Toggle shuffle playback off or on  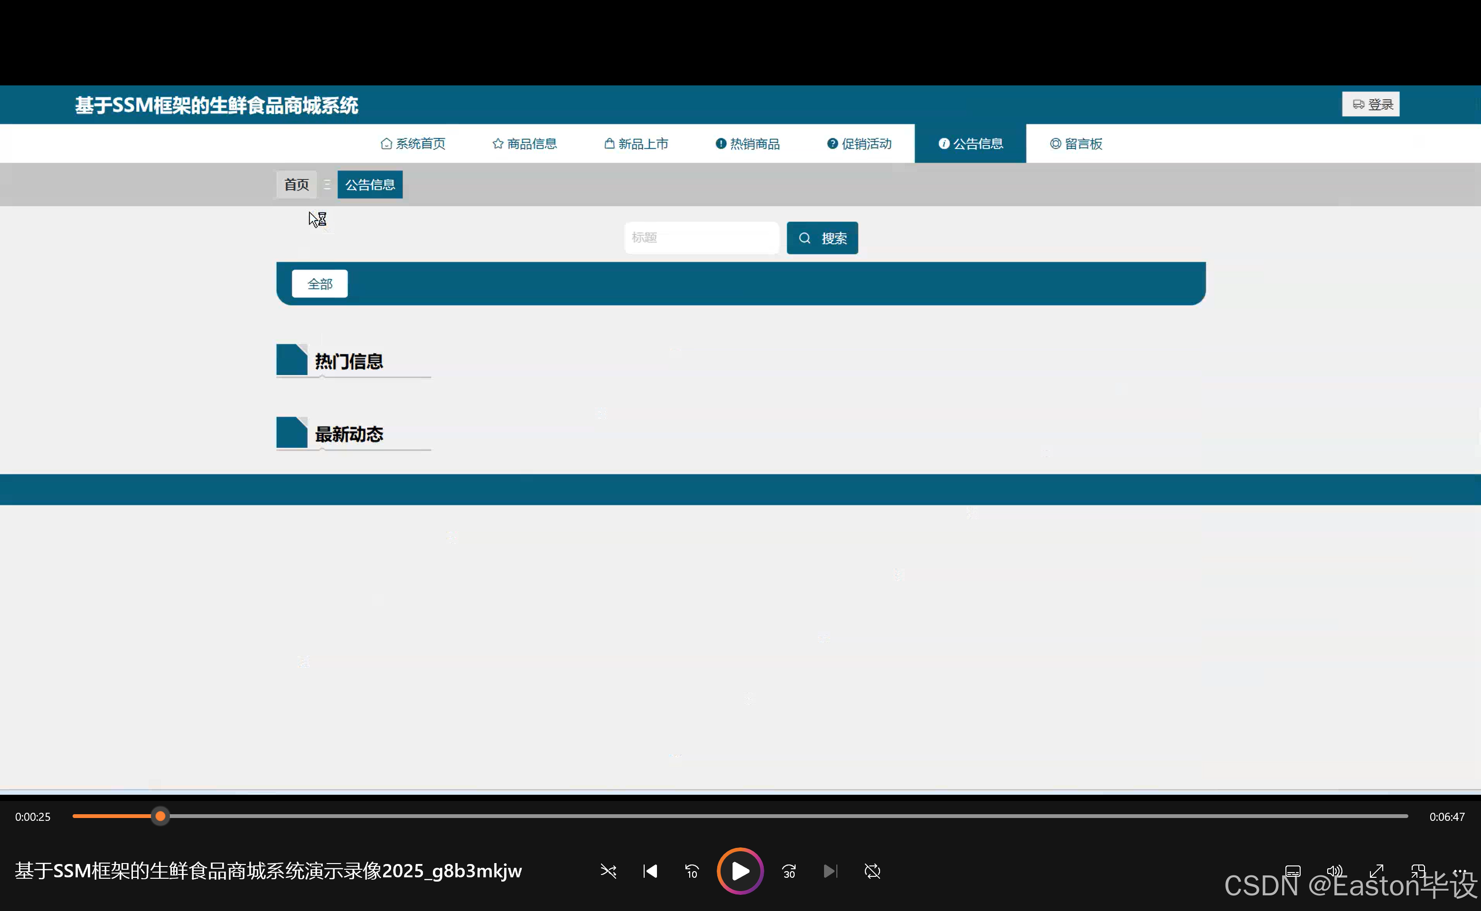[x=608, y=871]
